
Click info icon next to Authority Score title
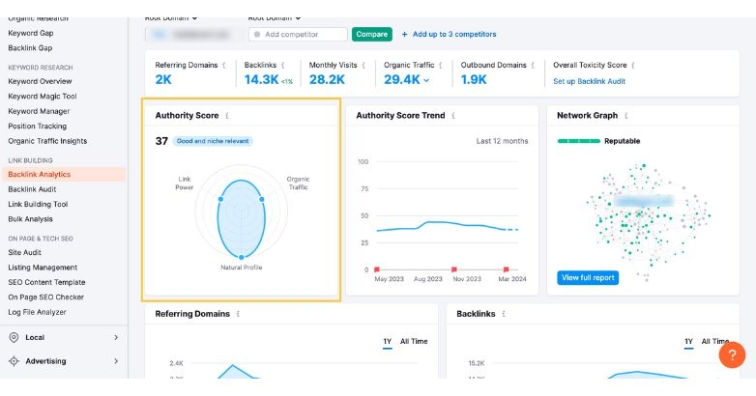tap(227, 116)
